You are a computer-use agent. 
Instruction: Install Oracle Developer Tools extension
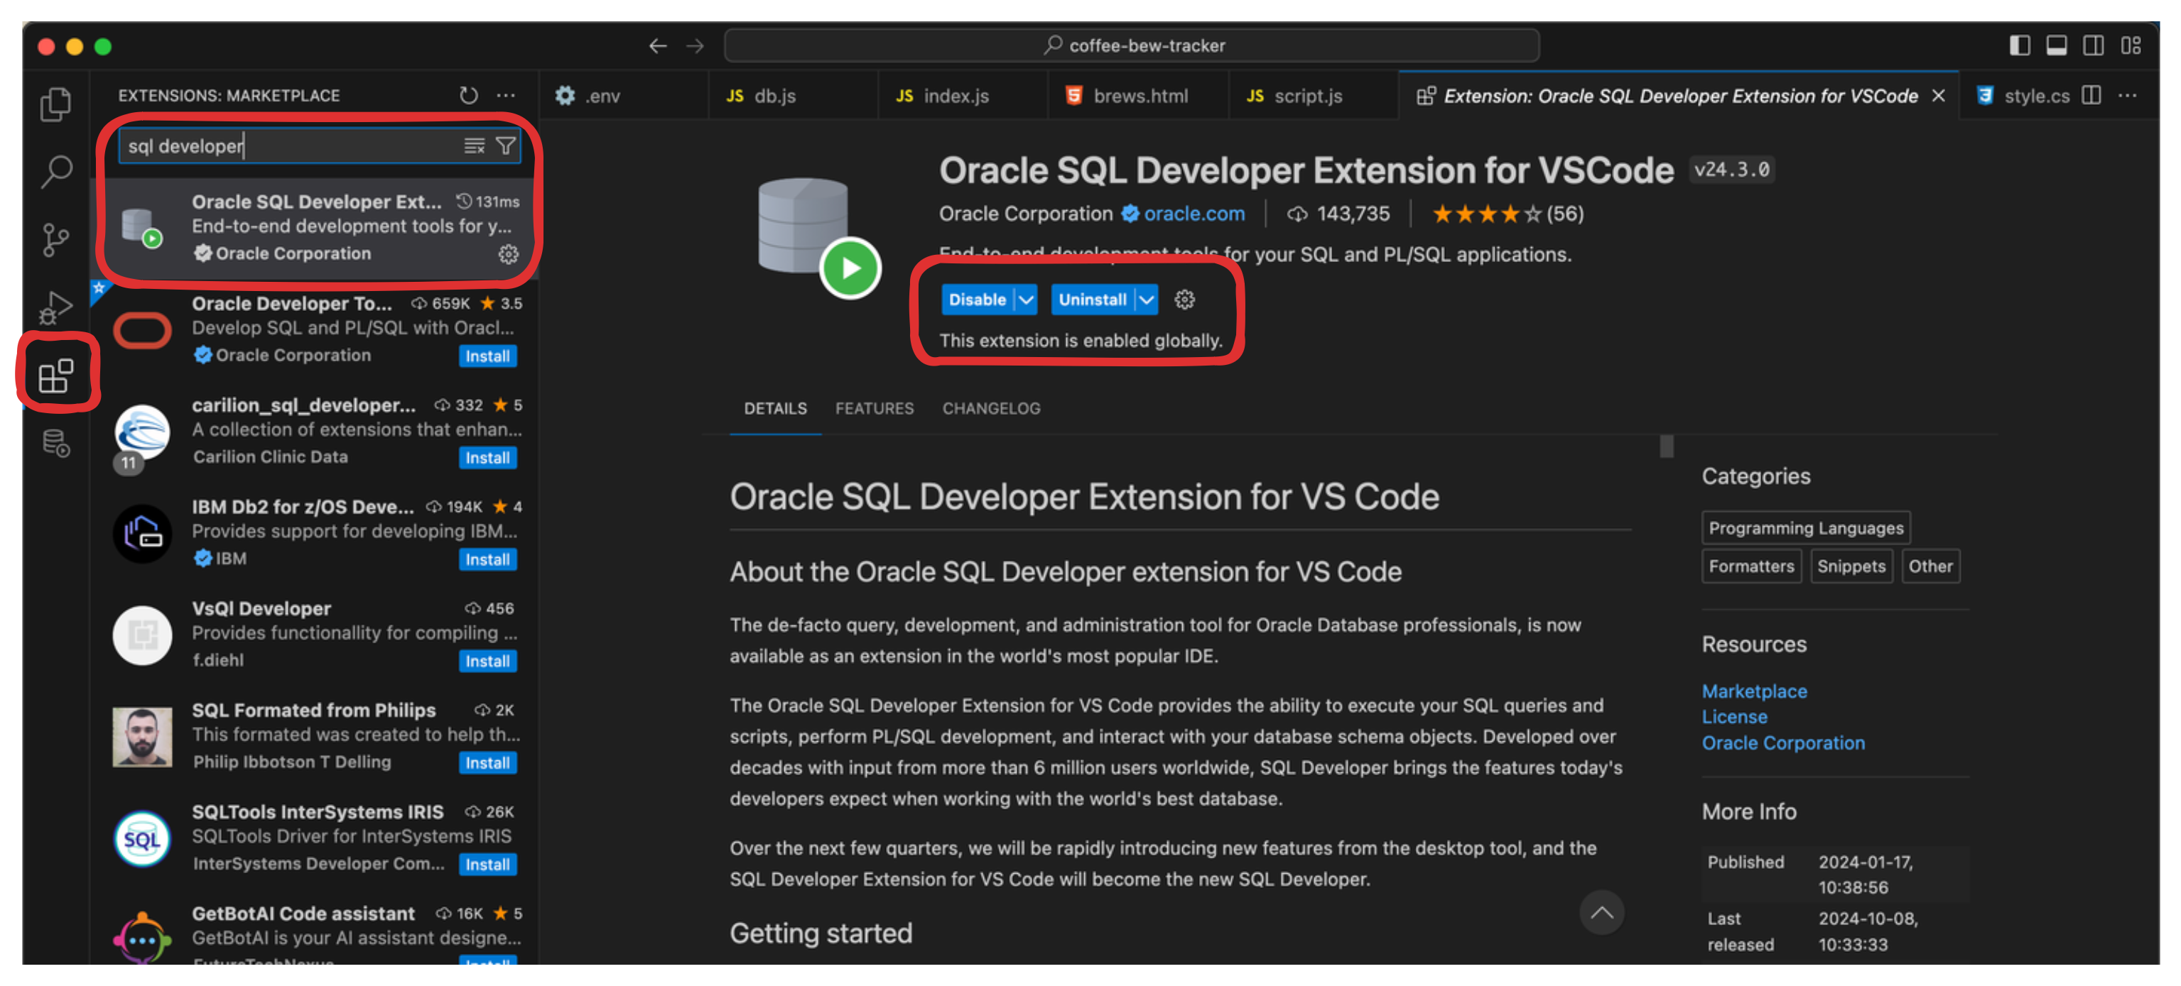click(x=487, y=356)
